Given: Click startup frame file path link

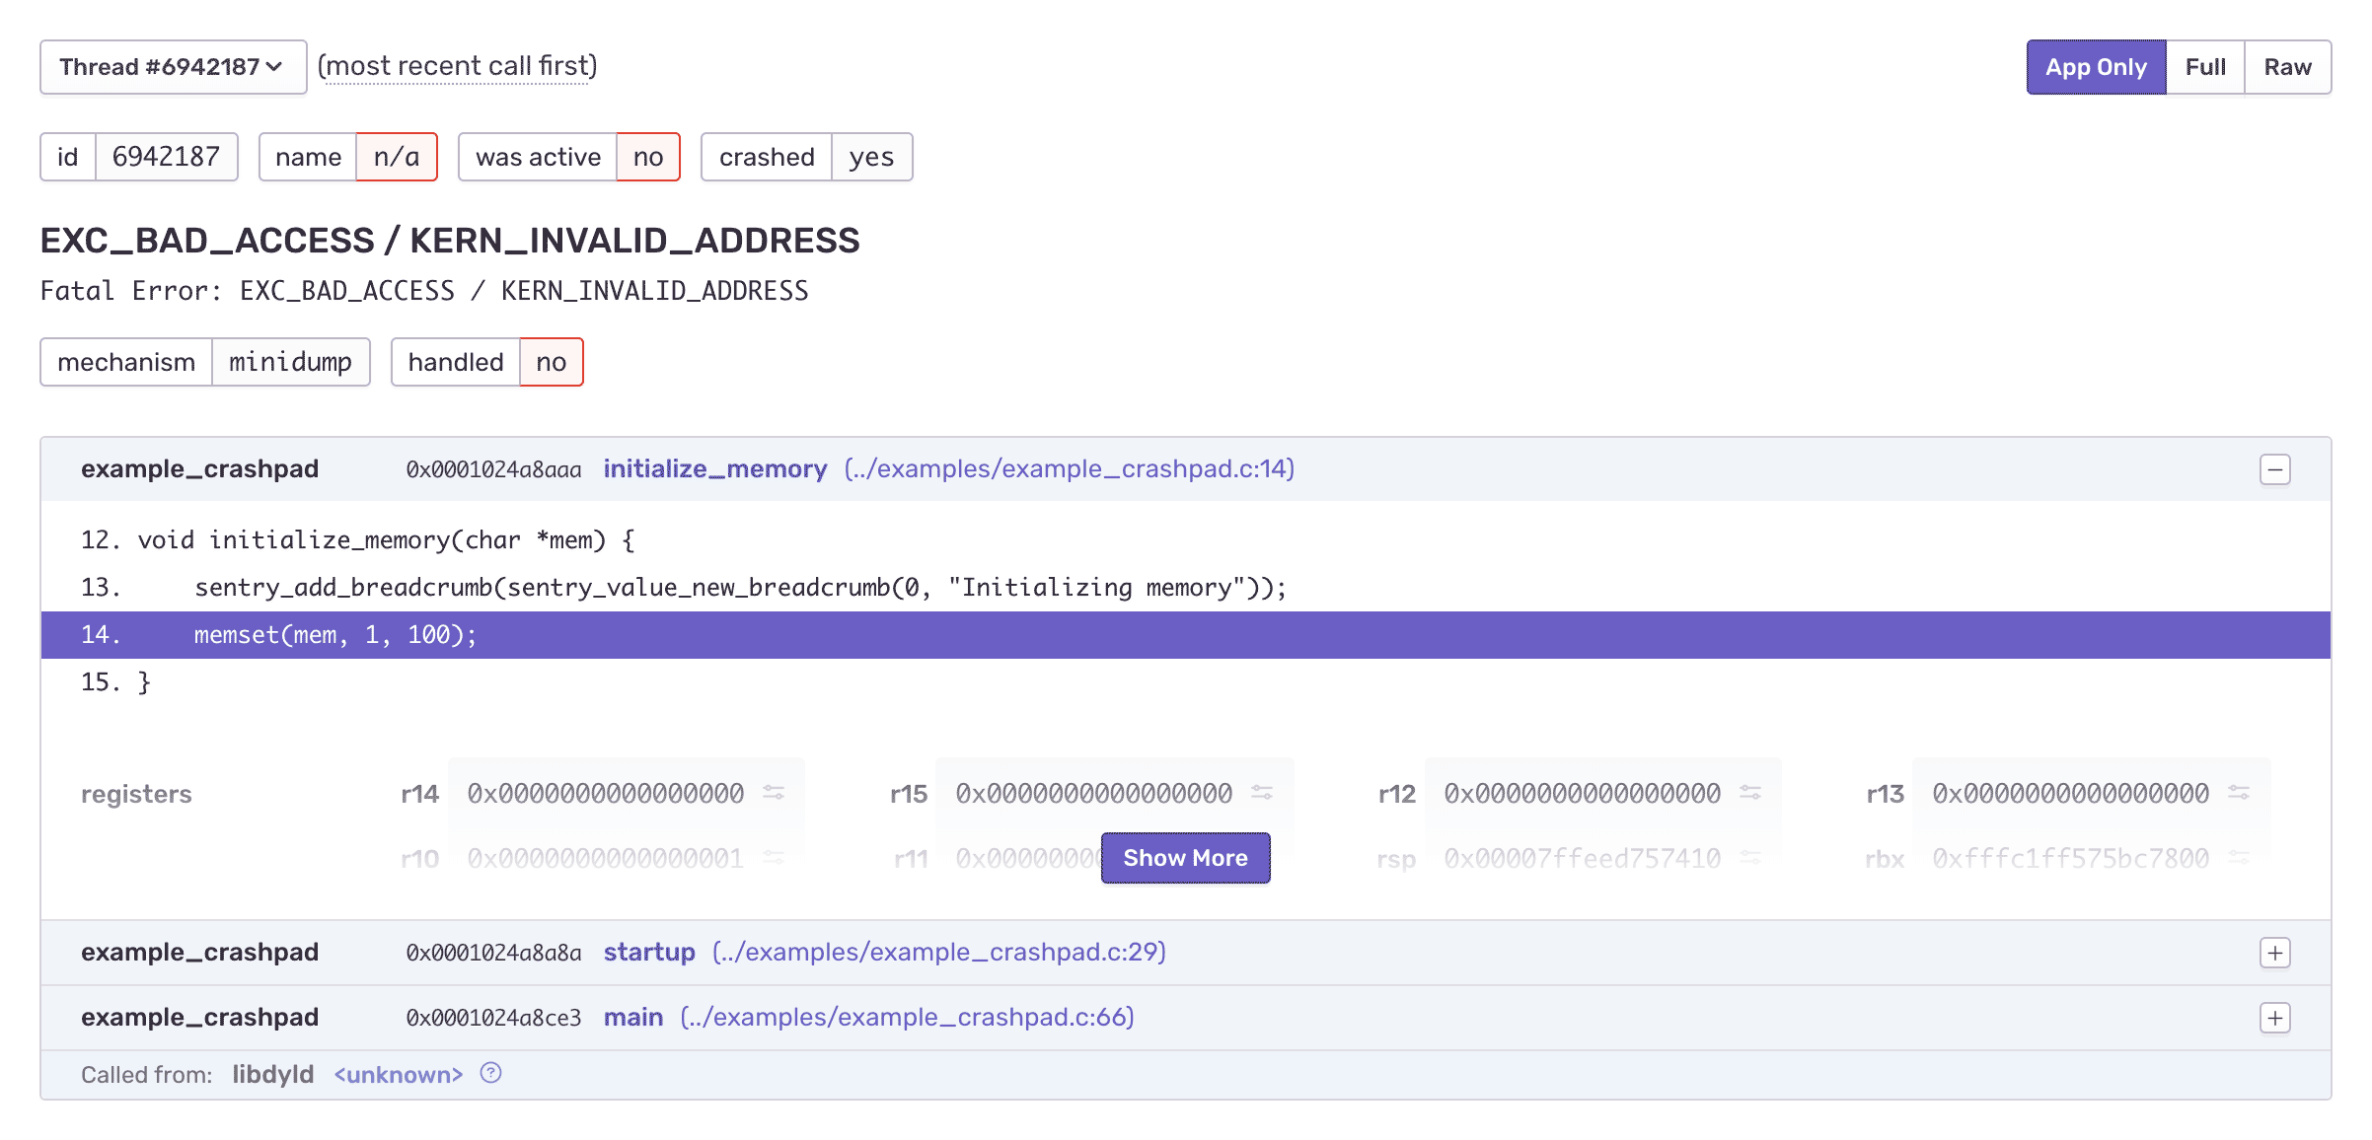Looking at the screenshot, I should pos(938,953).
